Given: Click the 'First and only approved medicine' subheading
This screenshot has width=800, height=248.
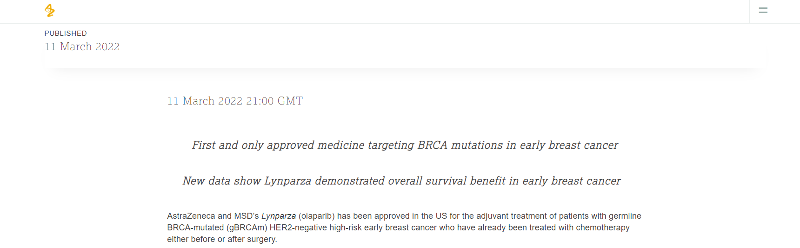Looking at the screenshot, I should (x=405, y=145).
